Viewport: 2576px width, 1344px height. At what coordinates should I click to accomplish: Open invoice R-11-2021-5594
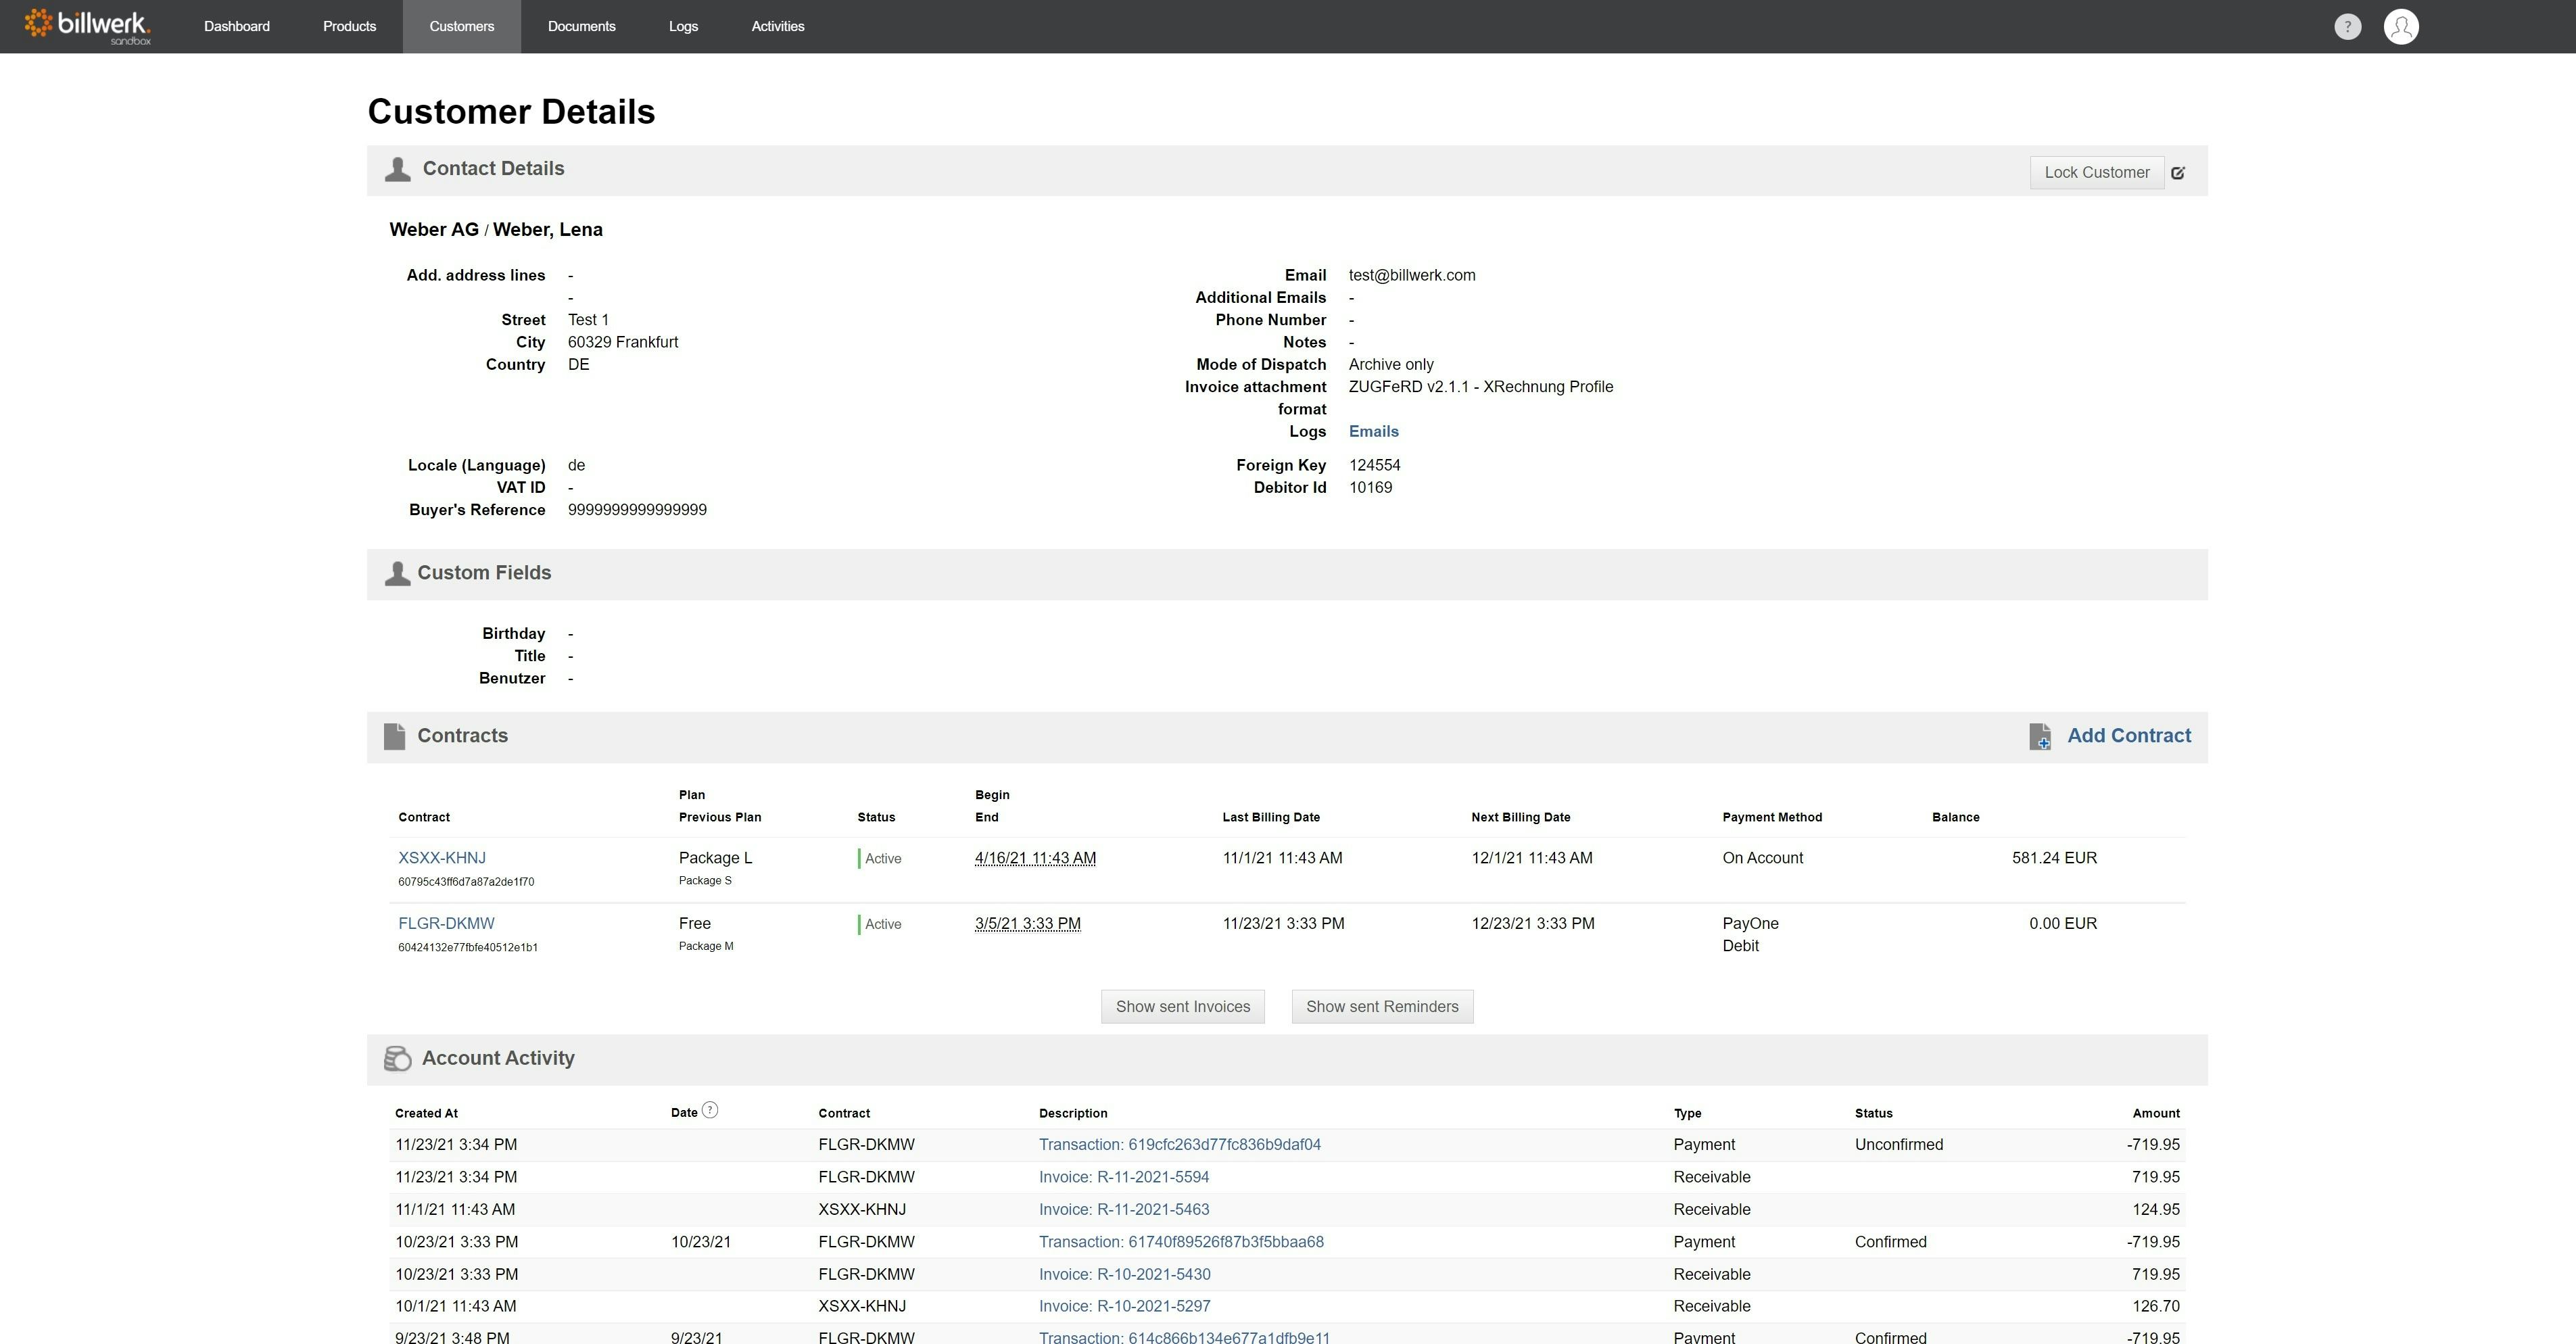1123,1177
